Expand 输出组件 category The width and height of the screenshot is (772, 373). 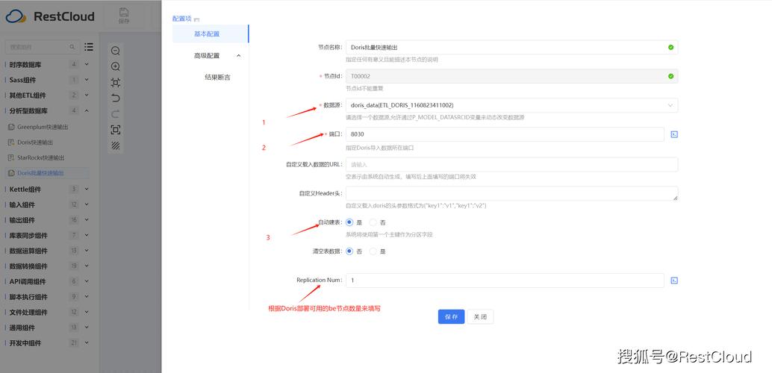(87, 220)
